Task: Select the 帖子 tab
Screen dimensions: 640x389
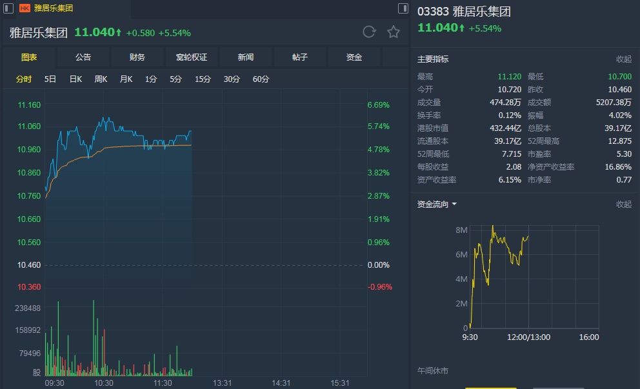Action: pyautogui.click(x=300, y=57)
